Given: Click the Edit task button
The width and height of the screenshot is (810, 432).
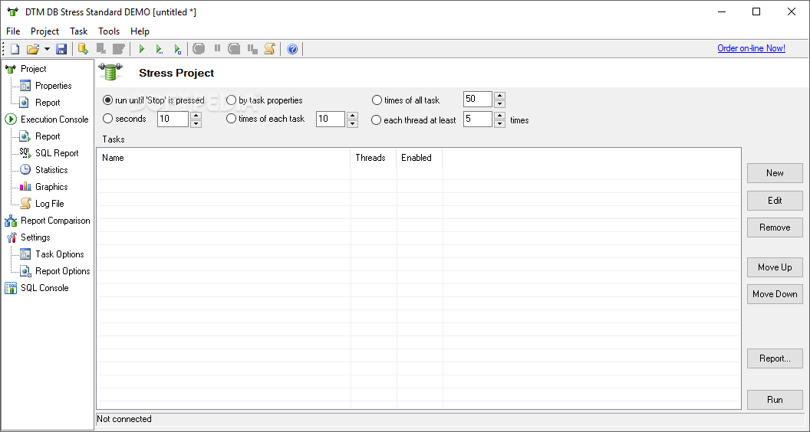Looking at the screenshot, I should [x=775, y=200].
